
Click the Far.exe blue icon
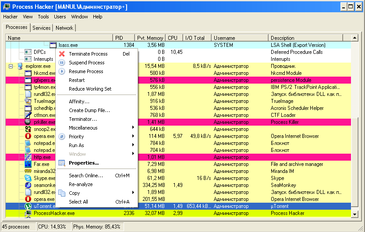[x=28, y=164]
